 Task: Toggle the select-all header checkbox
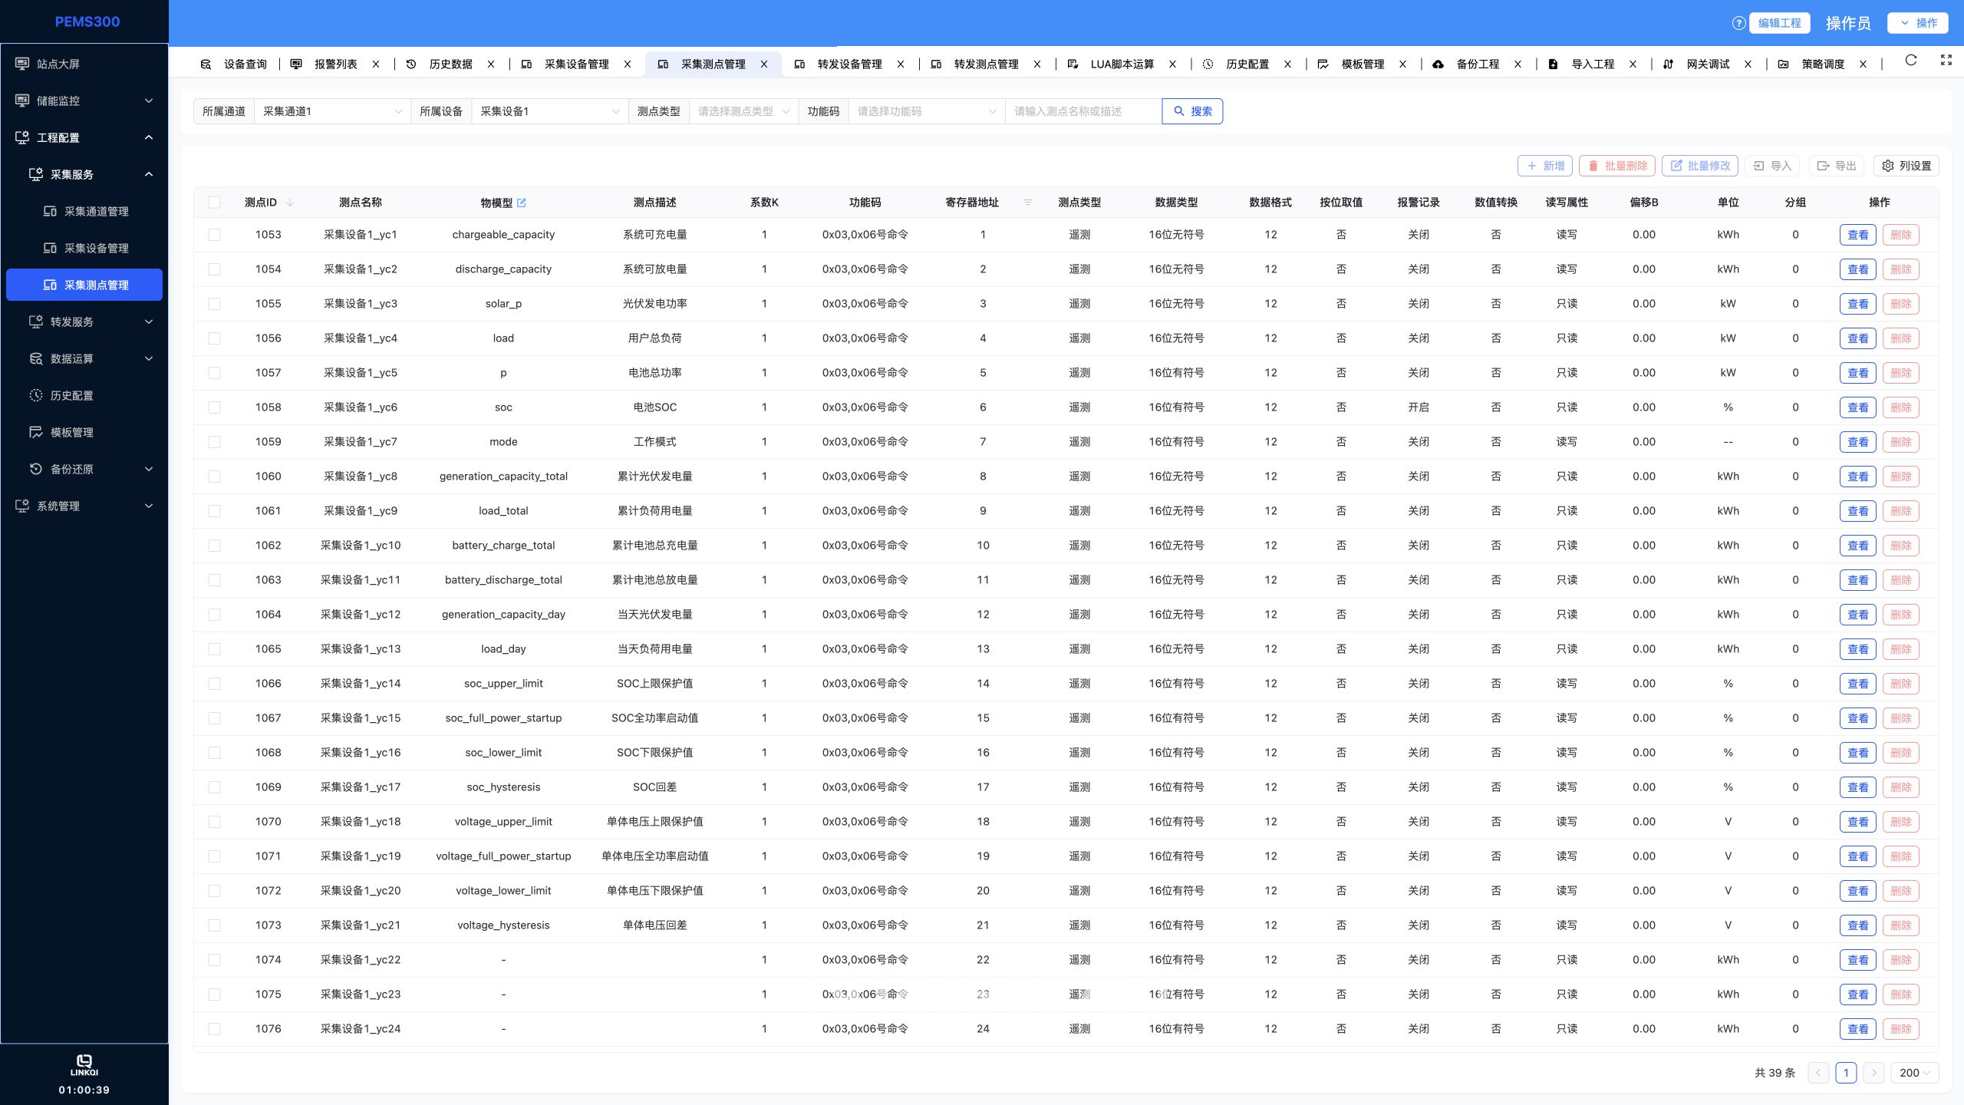coord(214,203)
